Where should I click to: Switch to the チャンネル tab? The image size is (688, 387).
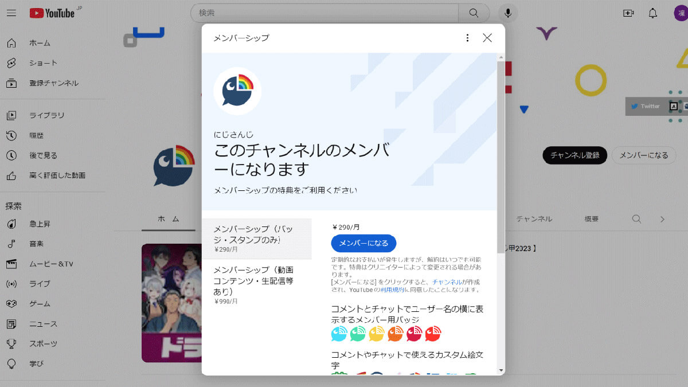click(x=534, y=219)
